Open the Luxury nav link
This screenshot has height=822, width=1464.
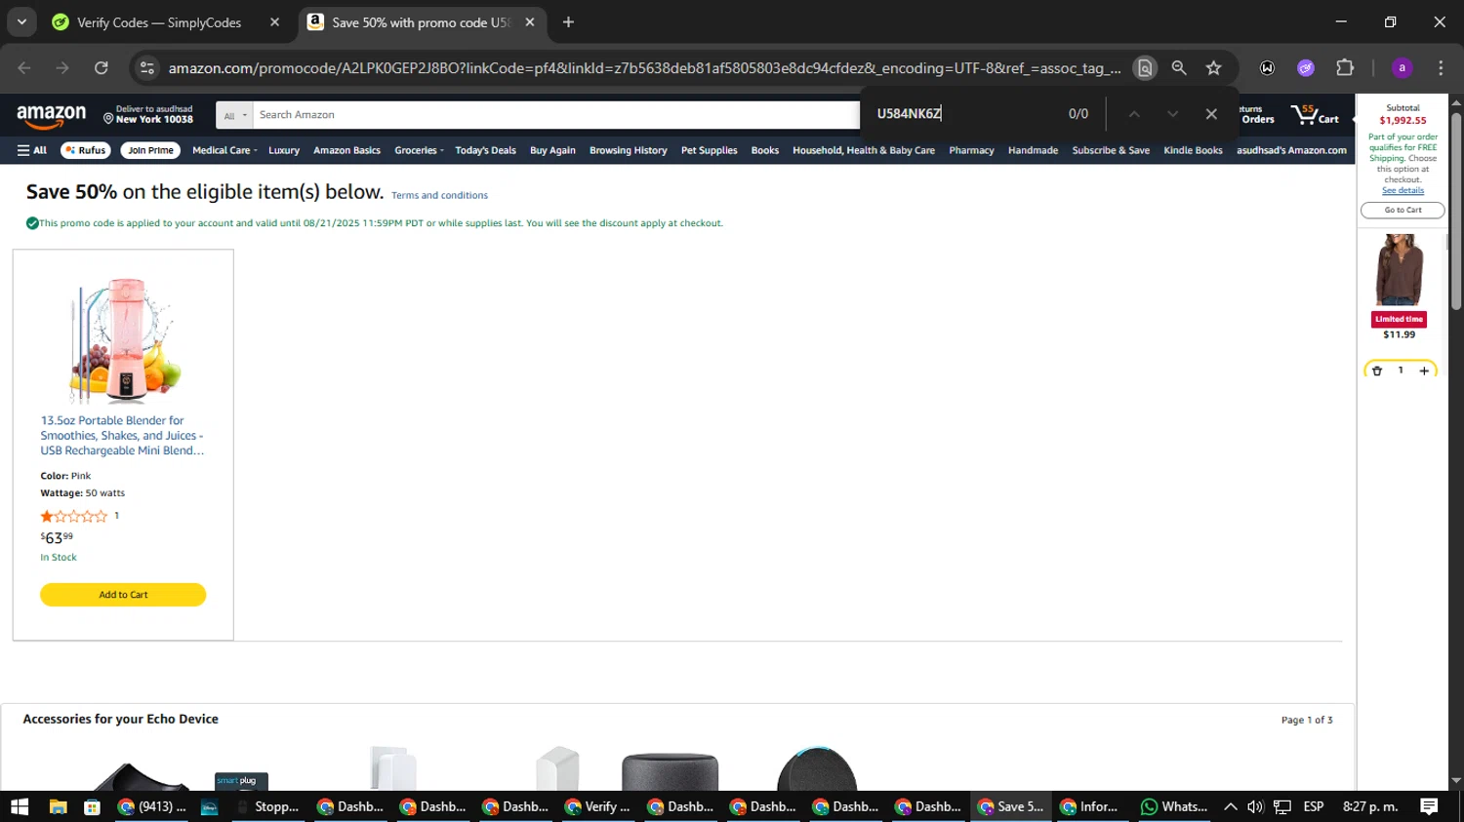(284, 150)
